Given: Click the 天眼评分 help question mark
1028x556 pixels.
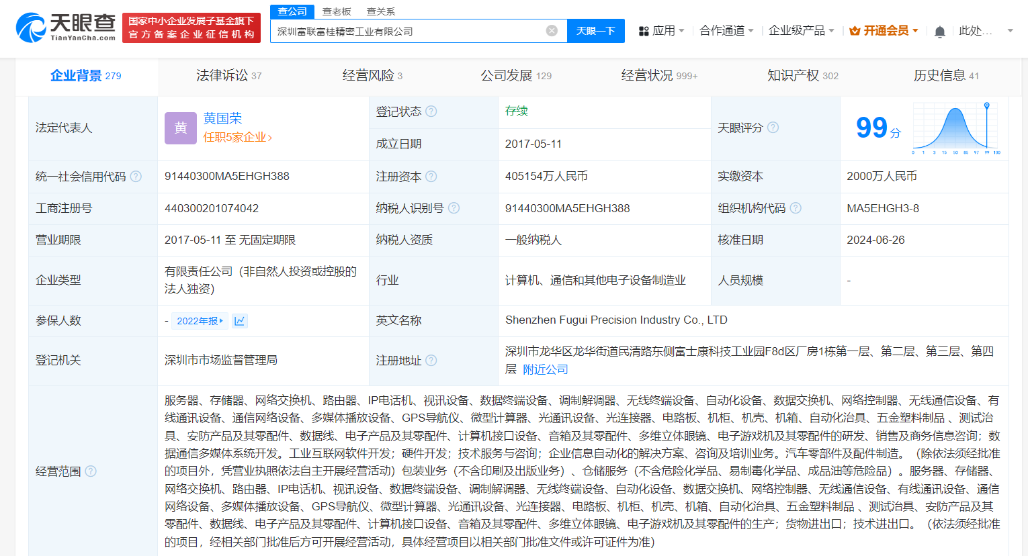Looking at the screenshot, I should pos(773,128).
